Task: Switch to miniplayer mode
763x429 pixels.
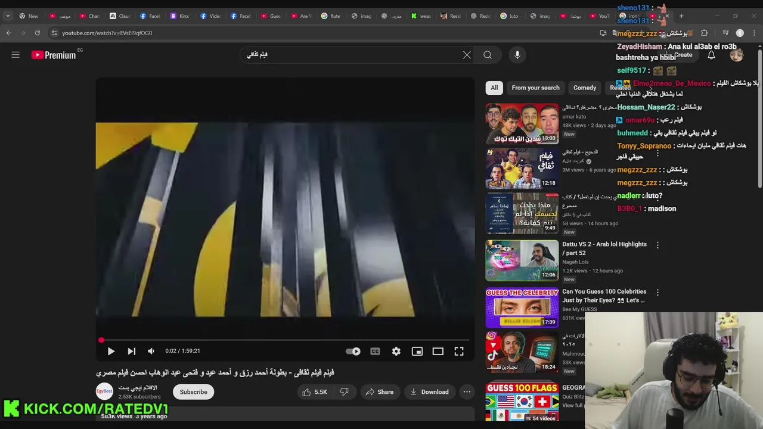Action: point(417,352)
